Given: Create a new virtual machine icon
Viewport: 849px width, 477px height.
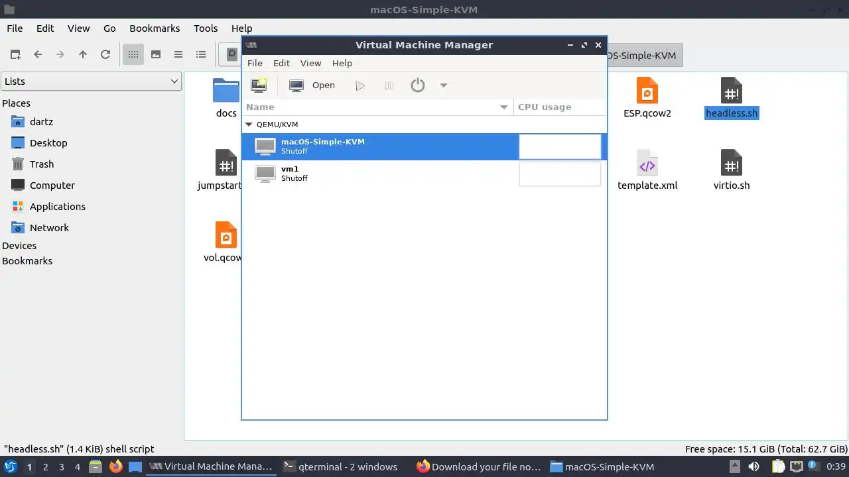Looking at the screenshot, I should click(x=259, y=85).
